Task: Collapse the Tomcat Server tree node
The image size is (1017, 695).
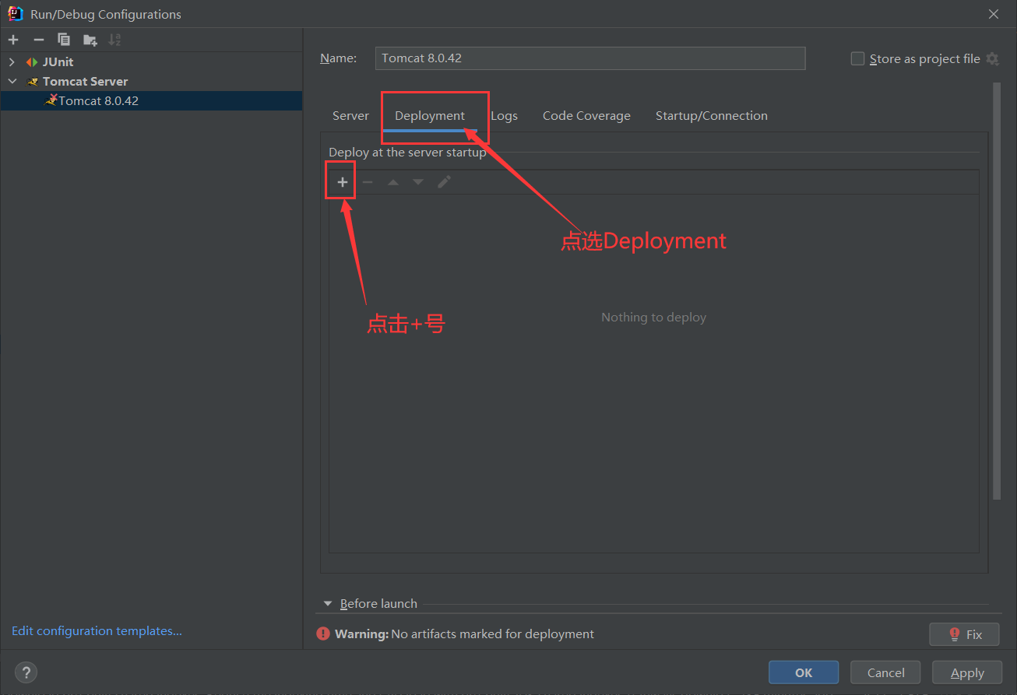Action: [x=12, y=82]
